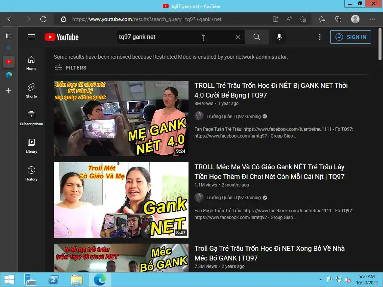Open channel name under 1.1M views video
This screenshot has height=287, width=383.
point(233,198)
